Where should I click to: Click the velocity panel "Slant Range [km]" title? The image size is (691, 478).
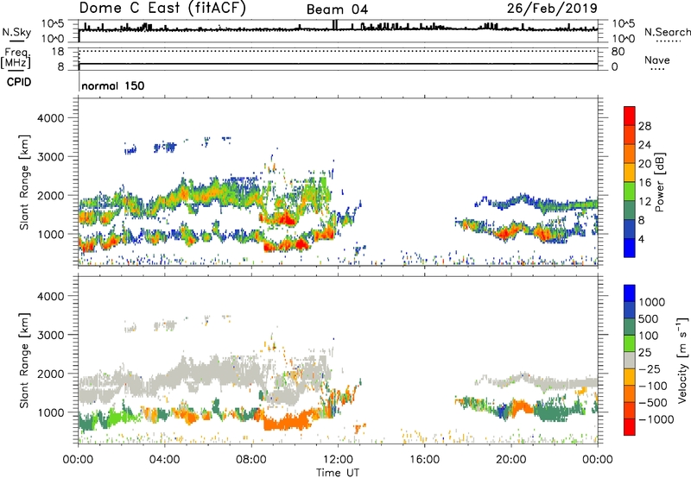[24, 360]
